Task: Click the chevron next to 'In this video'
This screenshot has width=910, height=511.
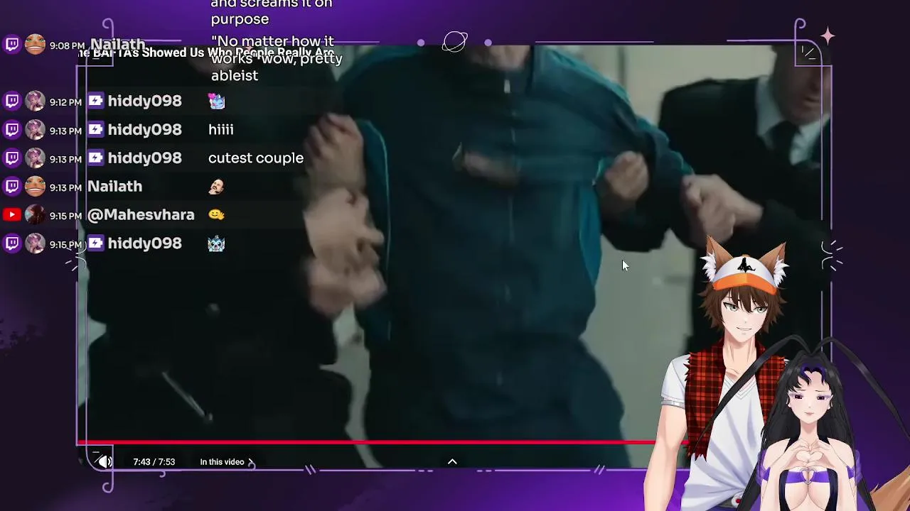Action: (251, 462)
